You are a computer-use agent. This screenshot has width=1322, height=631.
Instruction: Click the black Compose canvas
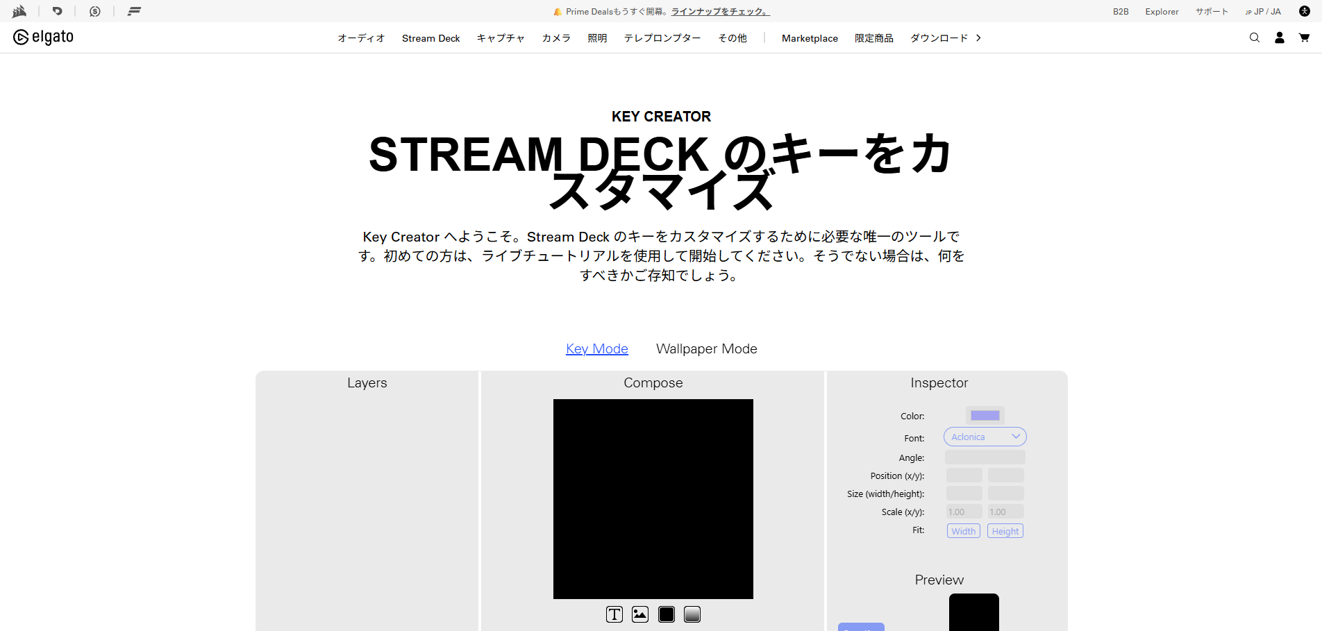point(653,499)
